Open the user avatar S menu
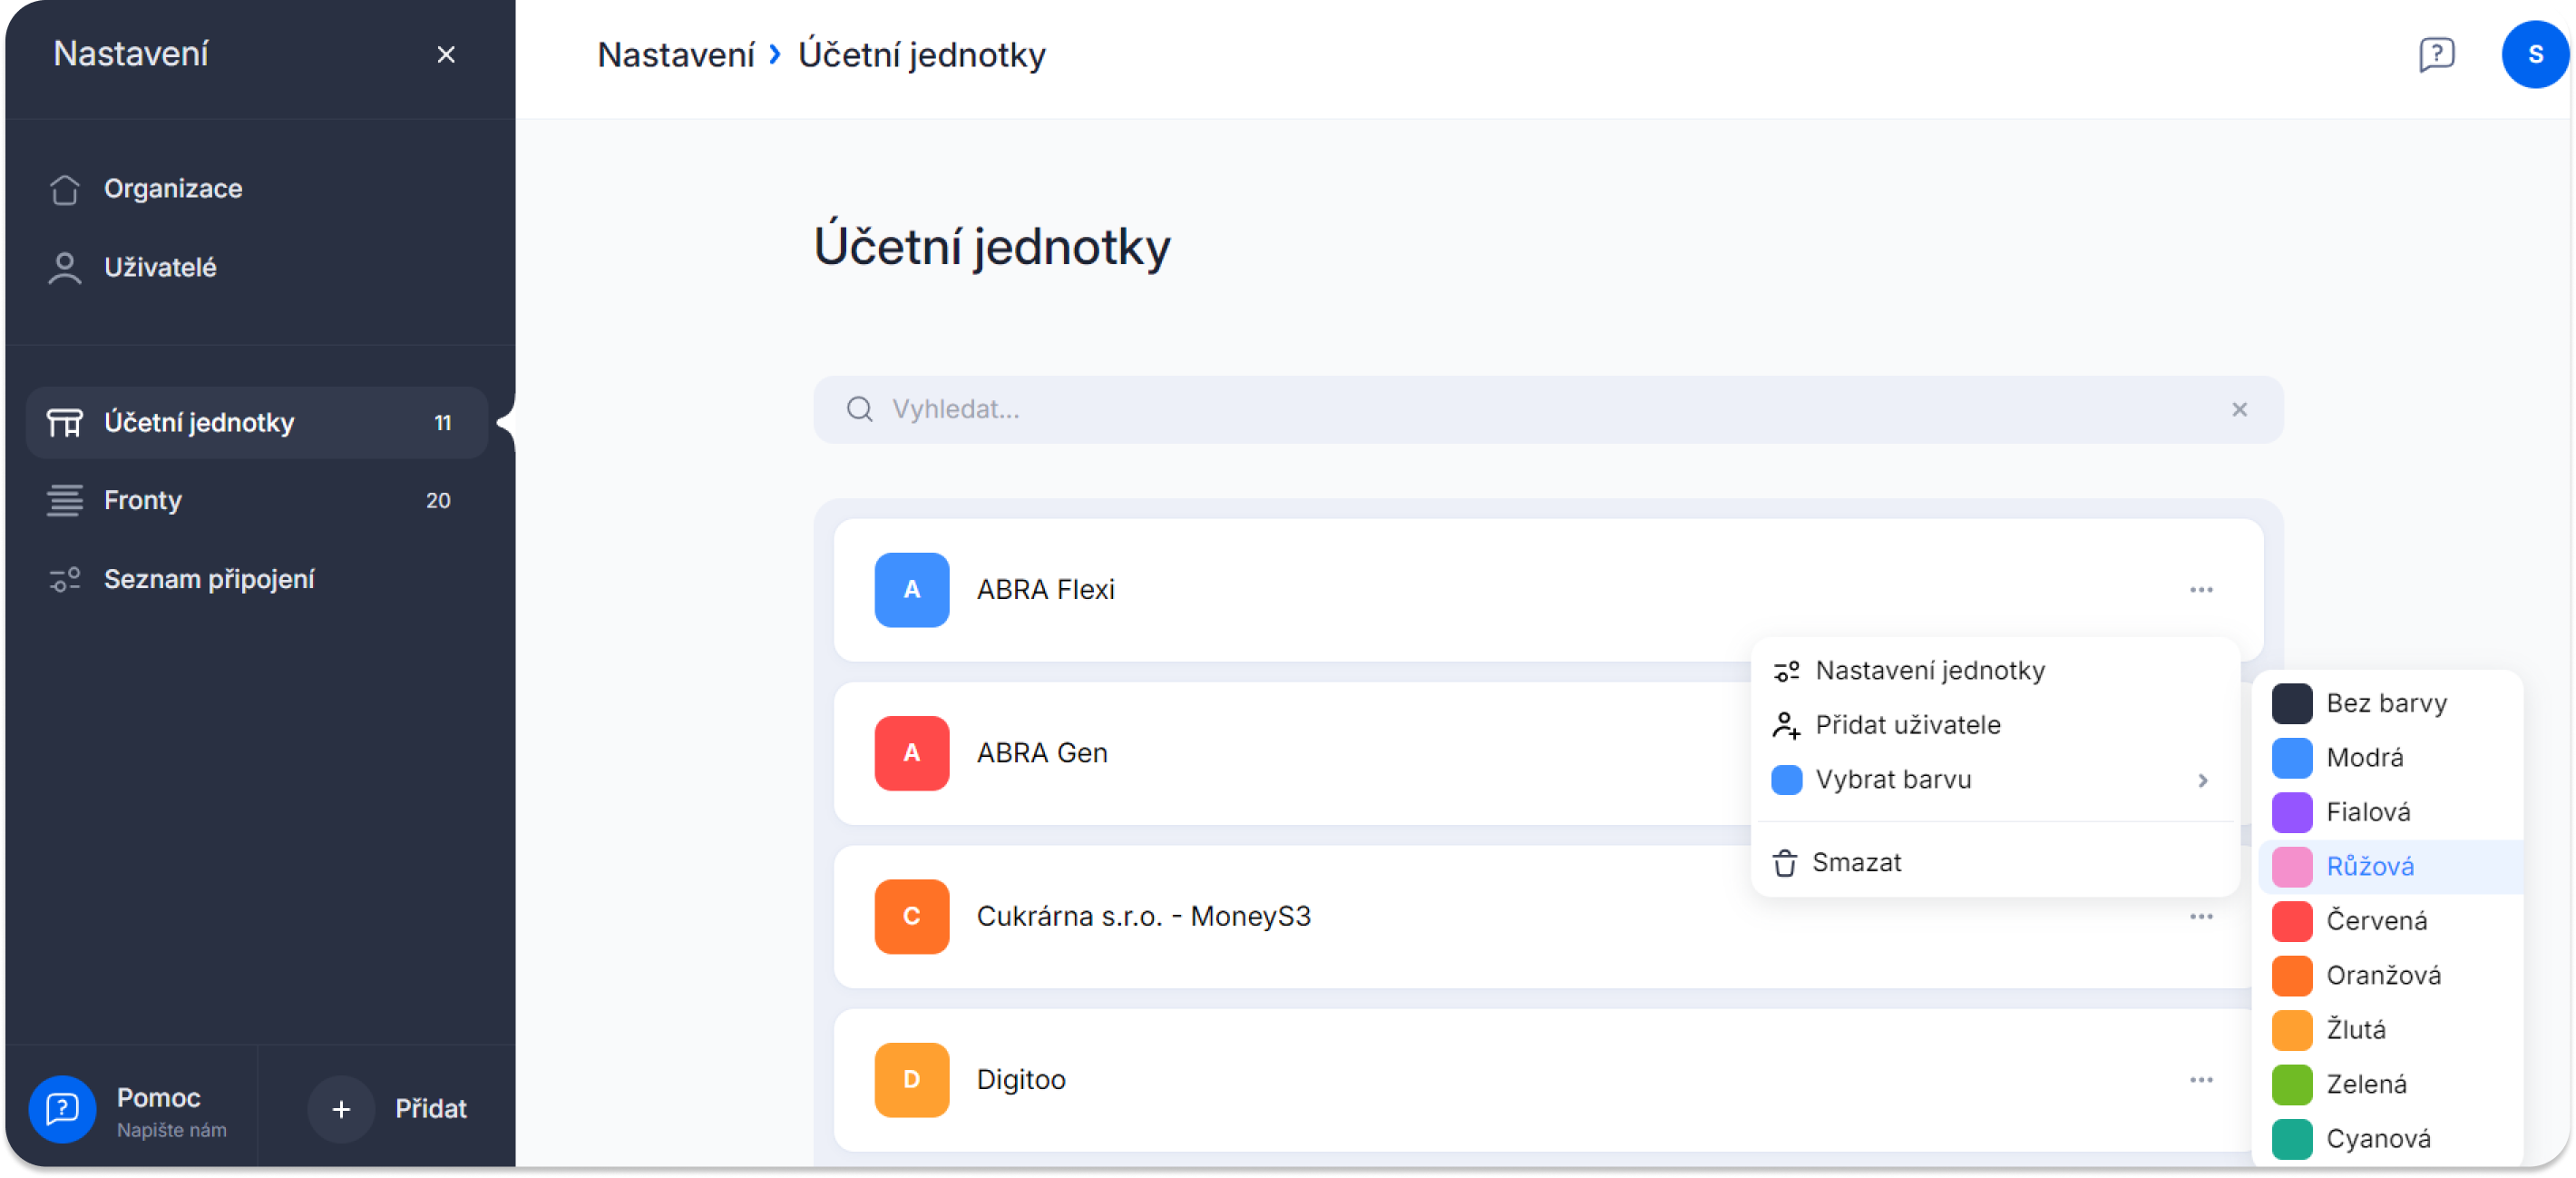This screenshot has height=1178, width=2576. click(2534, 55)
